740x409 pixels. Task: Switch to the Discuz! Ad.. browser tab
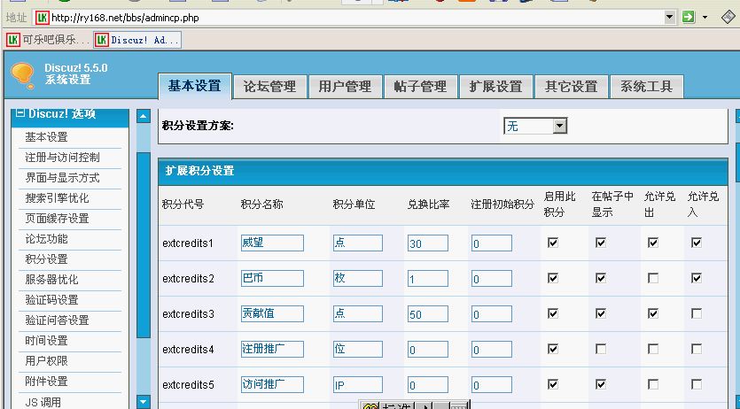click(x=136, y=40)
